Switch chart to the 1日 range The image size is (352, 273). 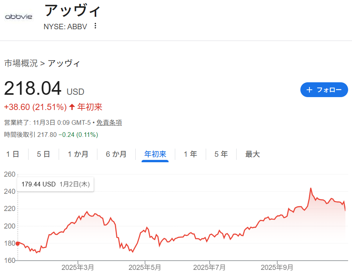13,154
